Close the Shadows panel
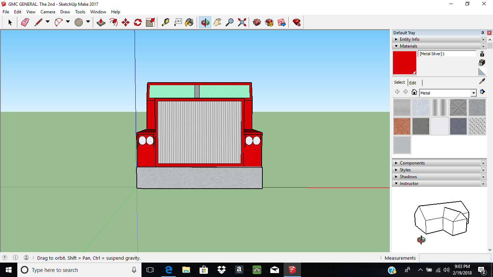 [483, 177]
